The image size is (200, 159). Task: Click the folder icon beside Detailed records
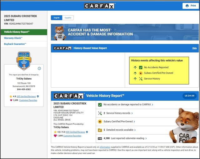point(100,130)
